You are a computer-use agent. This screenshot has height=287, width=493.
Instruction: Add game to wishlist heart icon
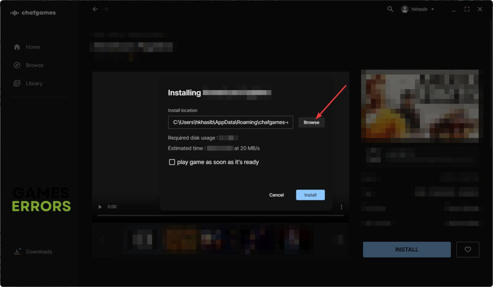467,250
